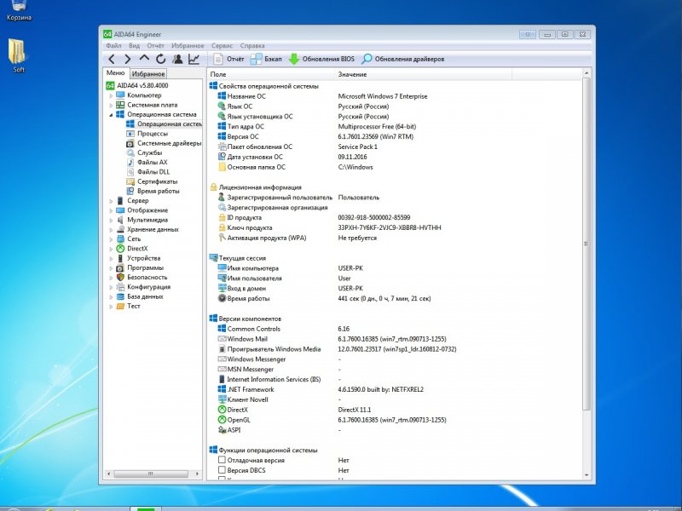Open the Системные драйверы tree item
Viewport: 682px width, 511px height.
[164, 143]
